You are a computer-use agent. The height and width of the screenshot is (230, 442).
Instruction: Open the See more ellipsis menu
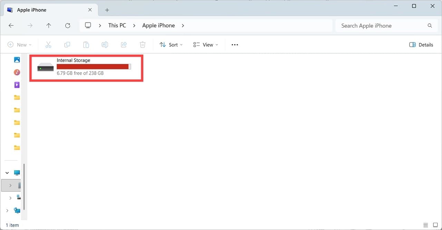[235, 45]
